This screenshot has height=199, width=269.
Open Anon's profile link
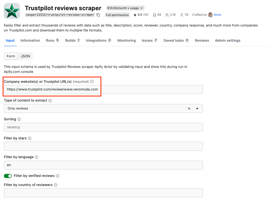click(x=217, y=15)
